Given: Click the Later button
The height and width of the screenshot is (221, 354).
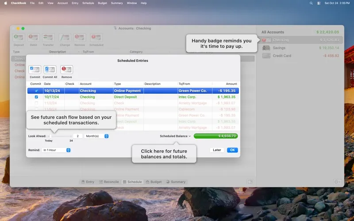Looking at the screenshot, I should coord(217,150).
